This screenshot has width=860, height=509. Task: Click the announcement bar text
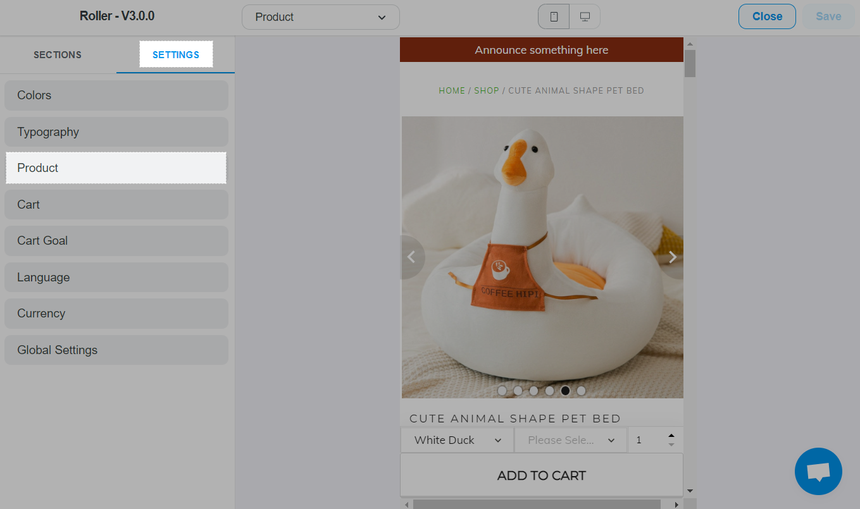(542, 50)
